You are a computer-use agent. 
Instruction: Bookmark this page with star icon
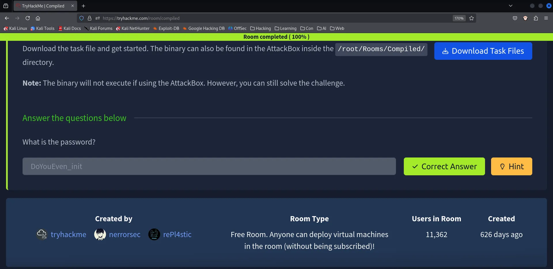pyautogui.click(x=471, y=18)
